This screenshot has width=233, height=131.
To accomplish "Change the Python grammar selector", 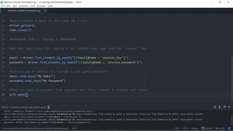I will tap(195, 128).
